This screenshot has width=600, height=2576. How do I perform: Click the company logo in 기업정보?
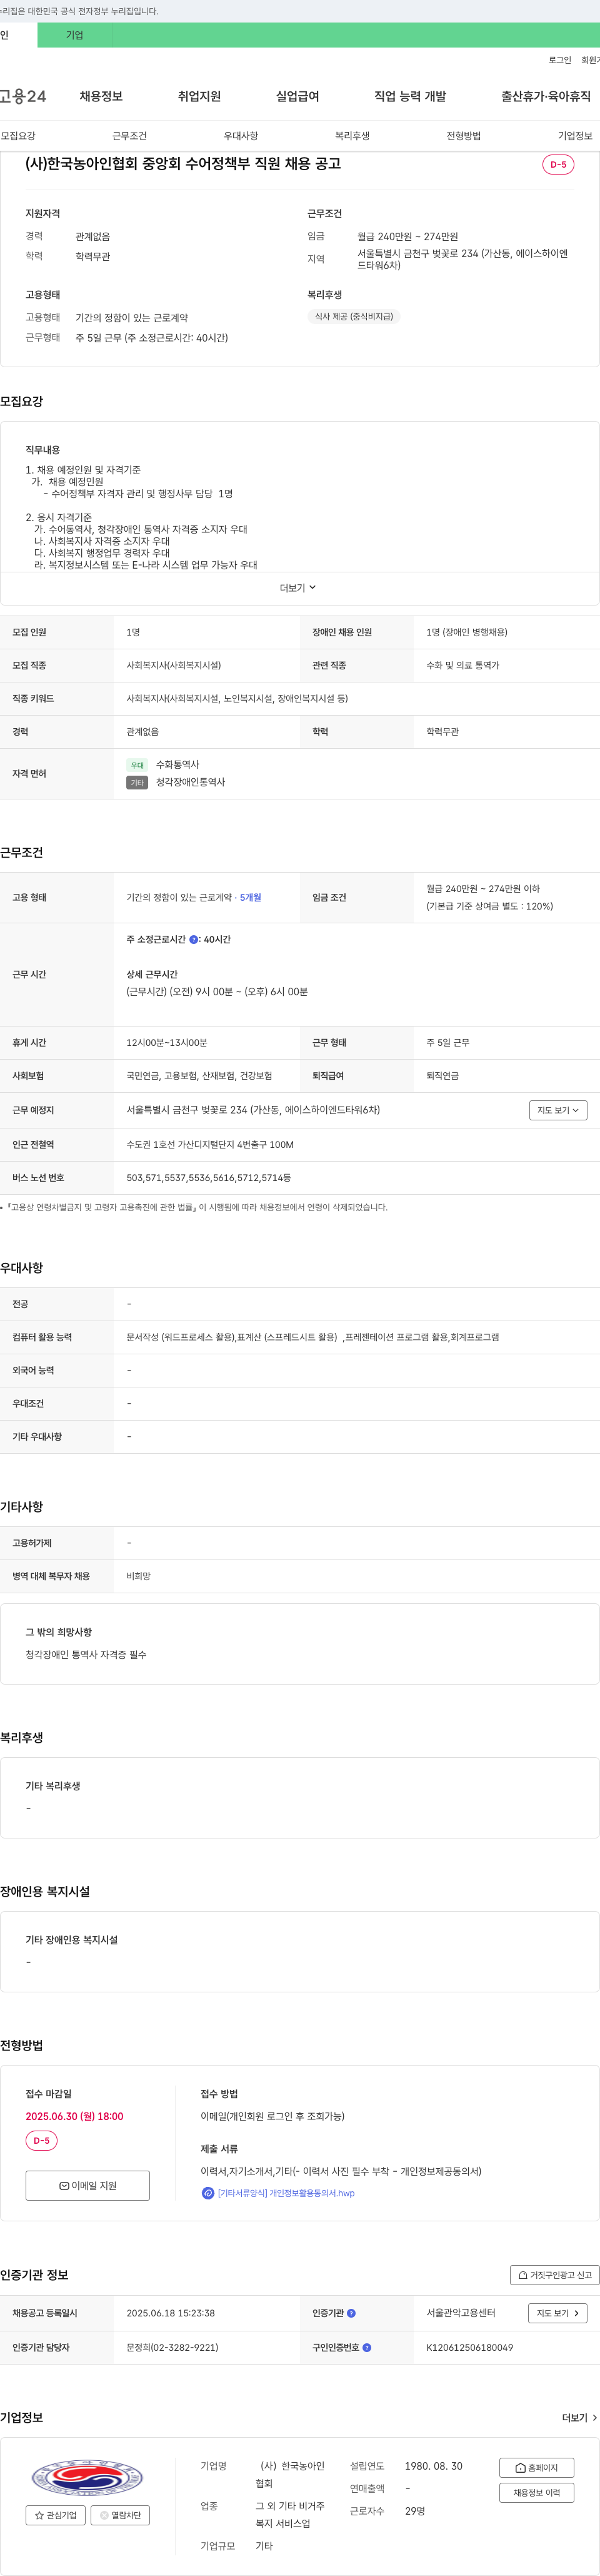coord(88,2478)
